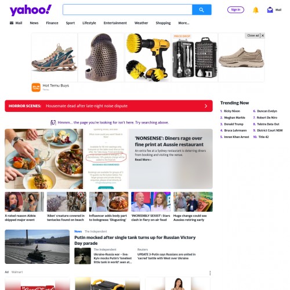Close the ad with the X icon
290x290 pixels.
point(263,35)
